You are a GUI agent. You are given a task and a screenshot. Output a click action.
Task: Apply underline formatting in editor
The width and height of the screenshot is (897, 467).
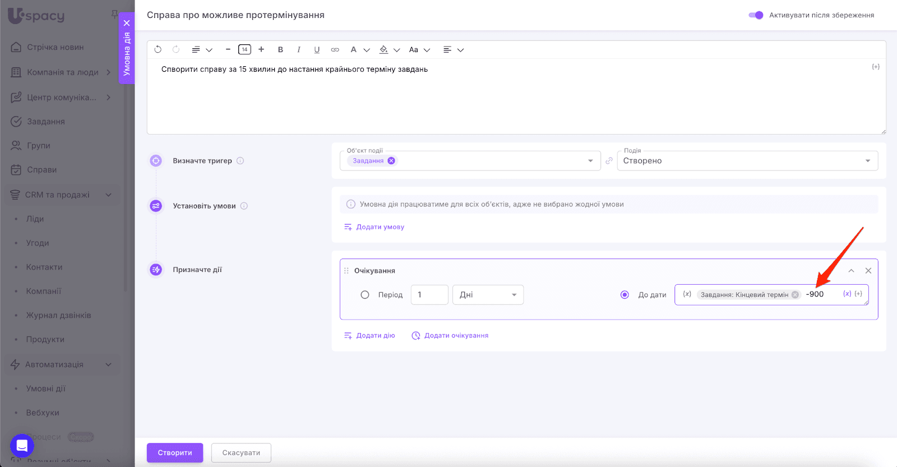[x=317, y=49]
